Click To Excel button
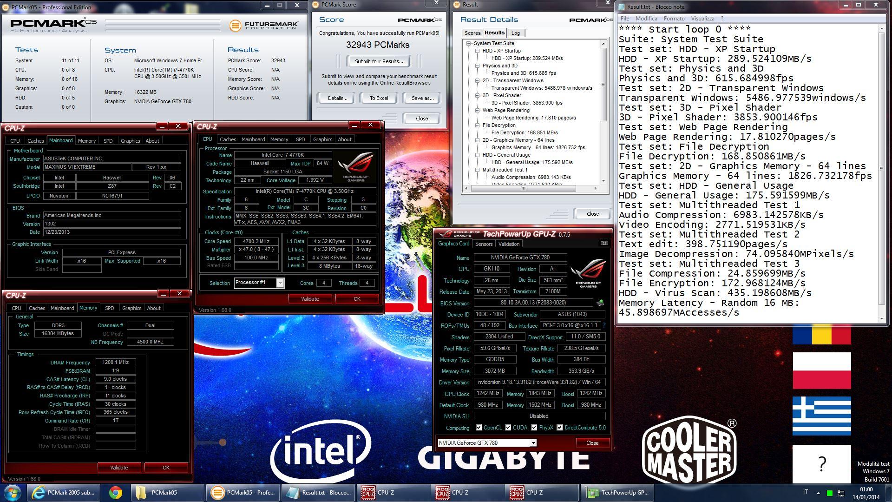892x502 pixels. [379, 98]
